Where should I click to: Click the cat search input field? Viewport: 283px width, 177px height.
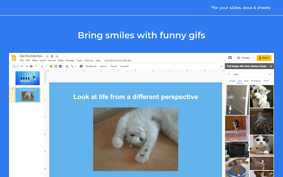point(249,74)
